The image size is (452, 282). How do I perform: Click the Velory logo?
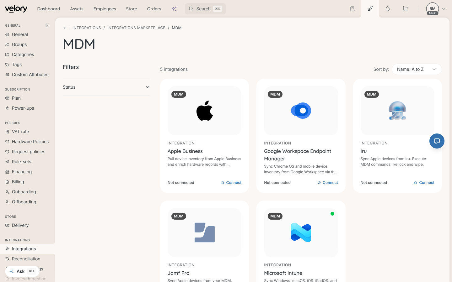[16, 9]
